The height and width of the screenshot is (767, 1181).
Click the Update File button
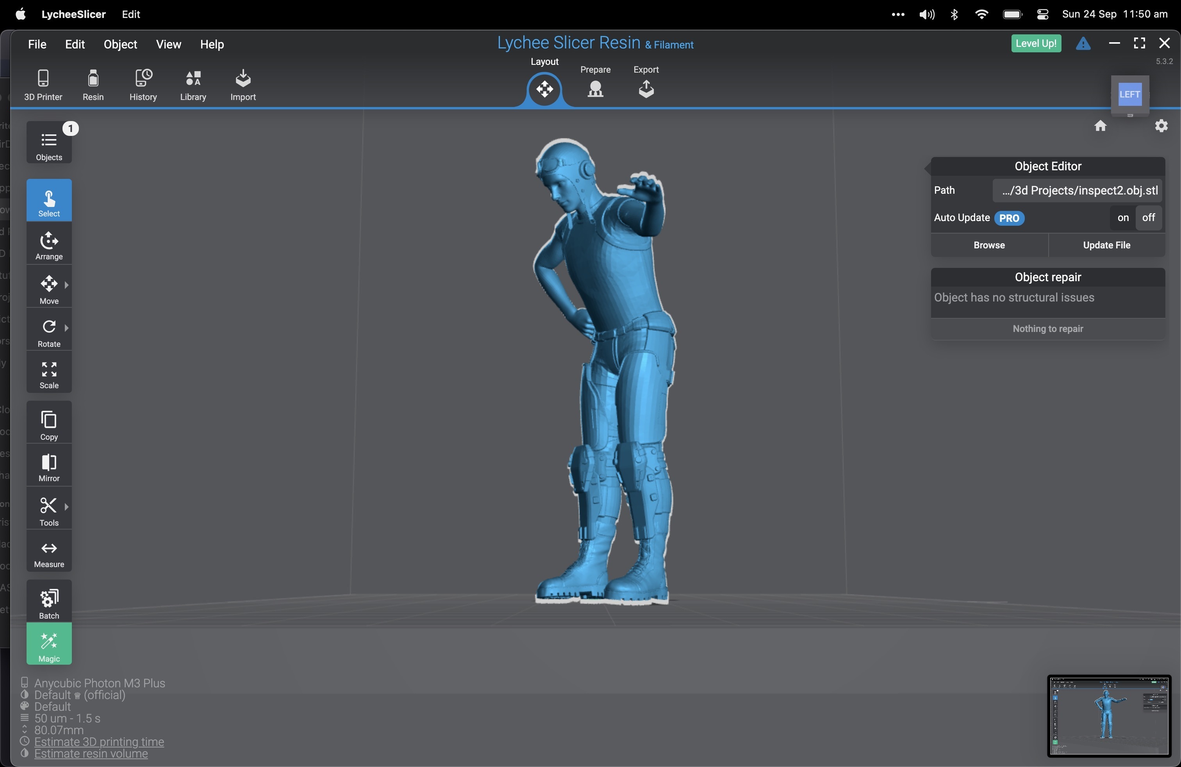(1106, 245)
